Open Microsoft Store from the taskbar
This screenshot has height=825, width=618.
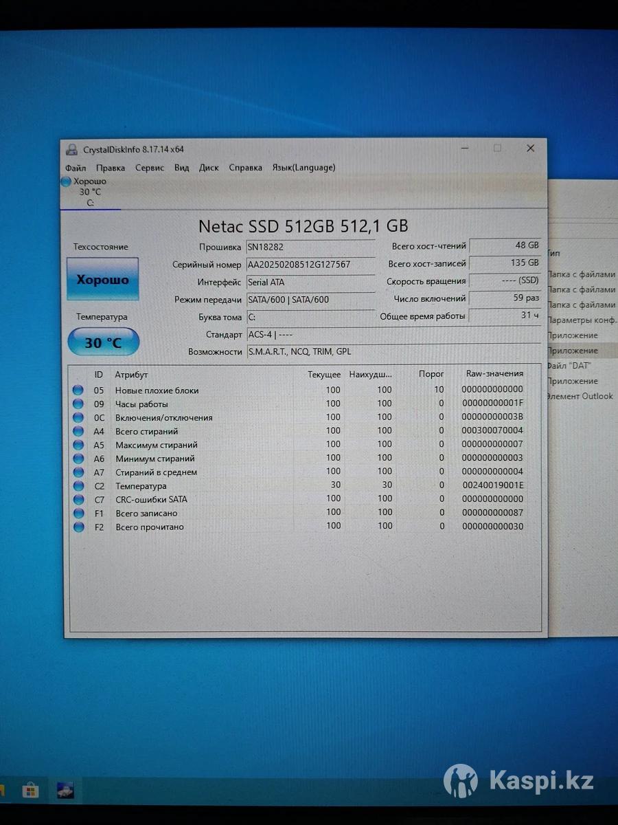[x=30, y=789]
